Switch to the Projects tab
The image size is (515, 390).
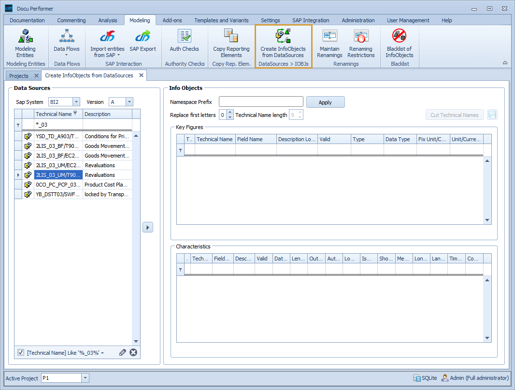pyautogui.click(x=18, y=75)
